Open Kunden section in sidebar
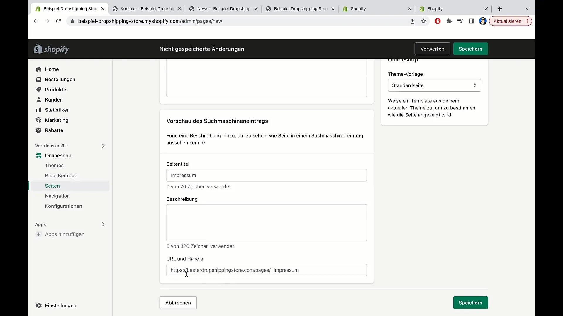Viewport: 563px width, 316px height. coord(54,99)
